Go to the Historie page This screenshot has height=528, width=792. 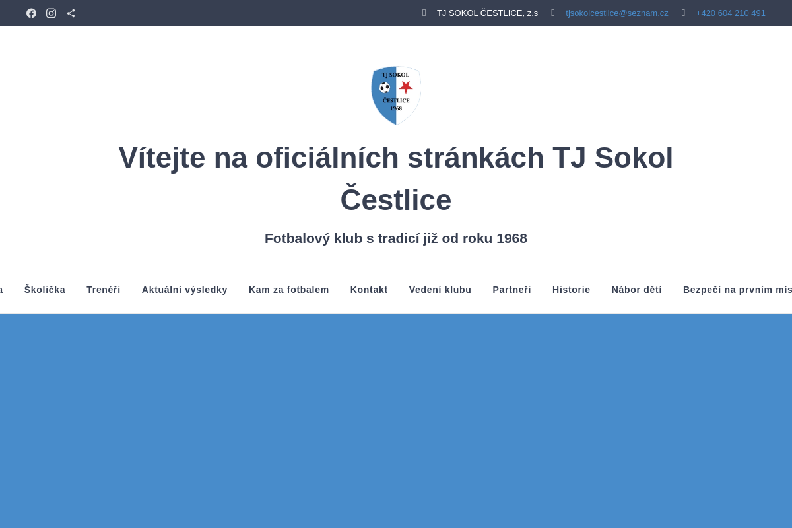pyautogui.click(x=572, y=290)
